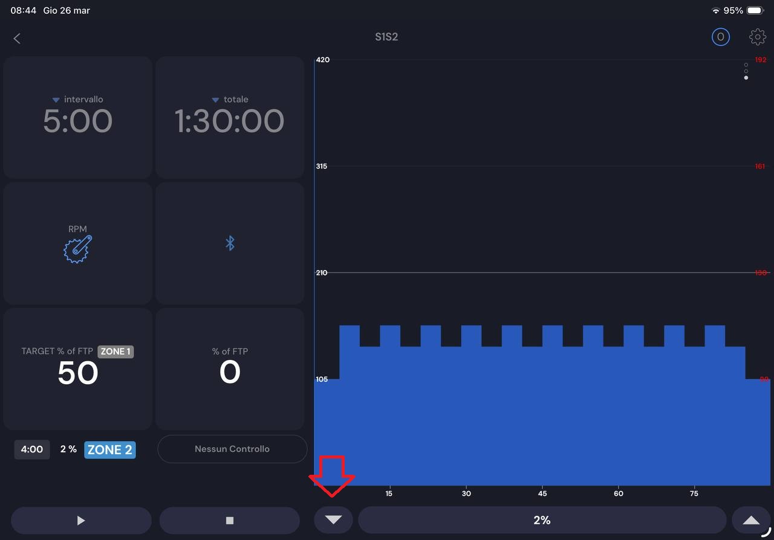The height and width of the screenshot is (540, 774).
Task: Open the settings gear icon
Action: [757, 37]
